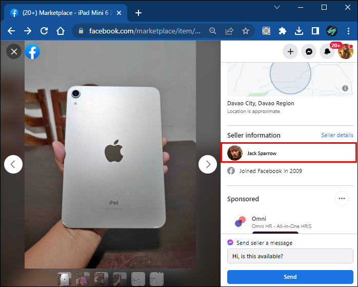Click the location map preview

tap(290, 80)
